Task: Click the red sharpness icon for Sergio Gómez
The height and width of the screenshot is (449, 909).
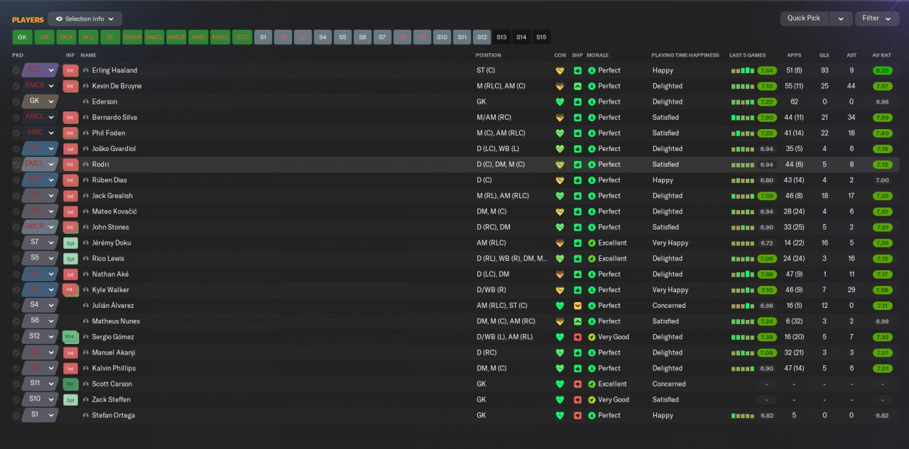Action: coord(577,337)
